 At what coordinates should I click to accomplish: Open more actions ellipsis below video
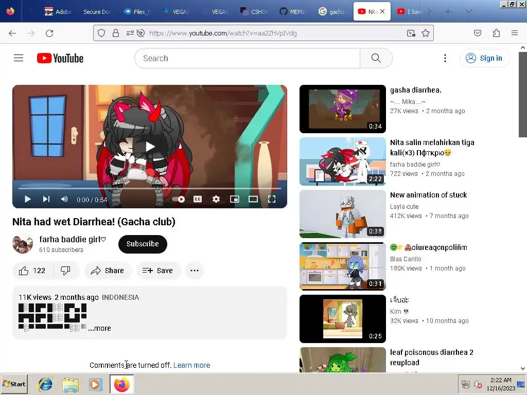(195, 271)
